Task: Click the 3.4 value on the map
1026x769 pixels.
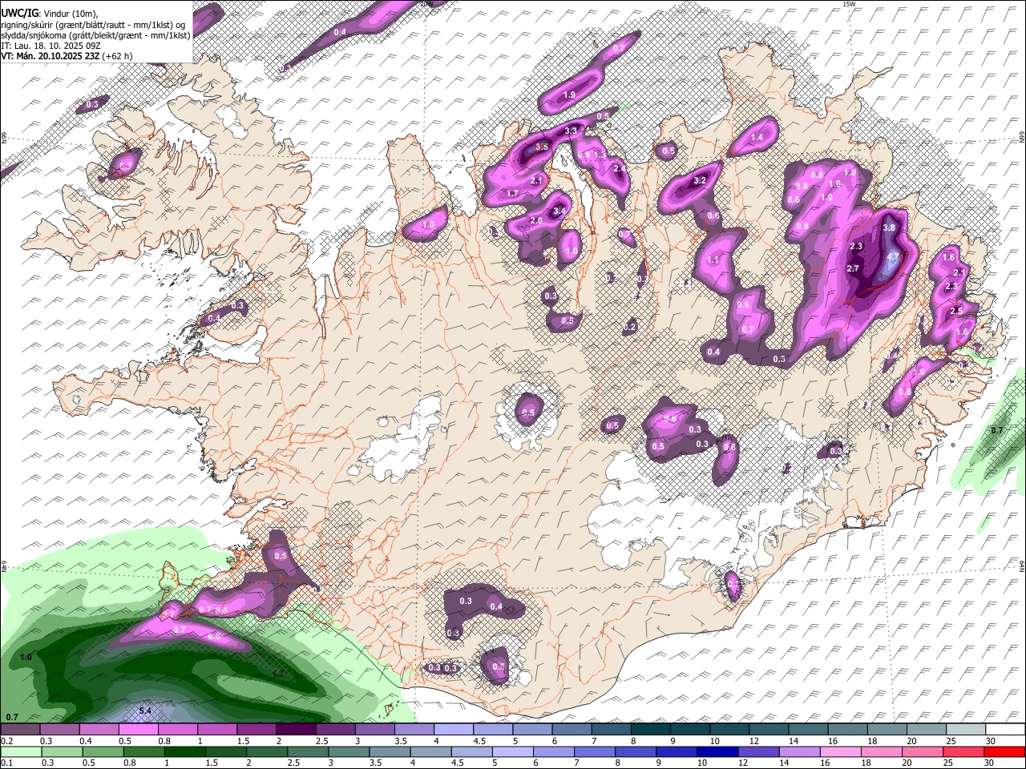Action: (559, 211)
